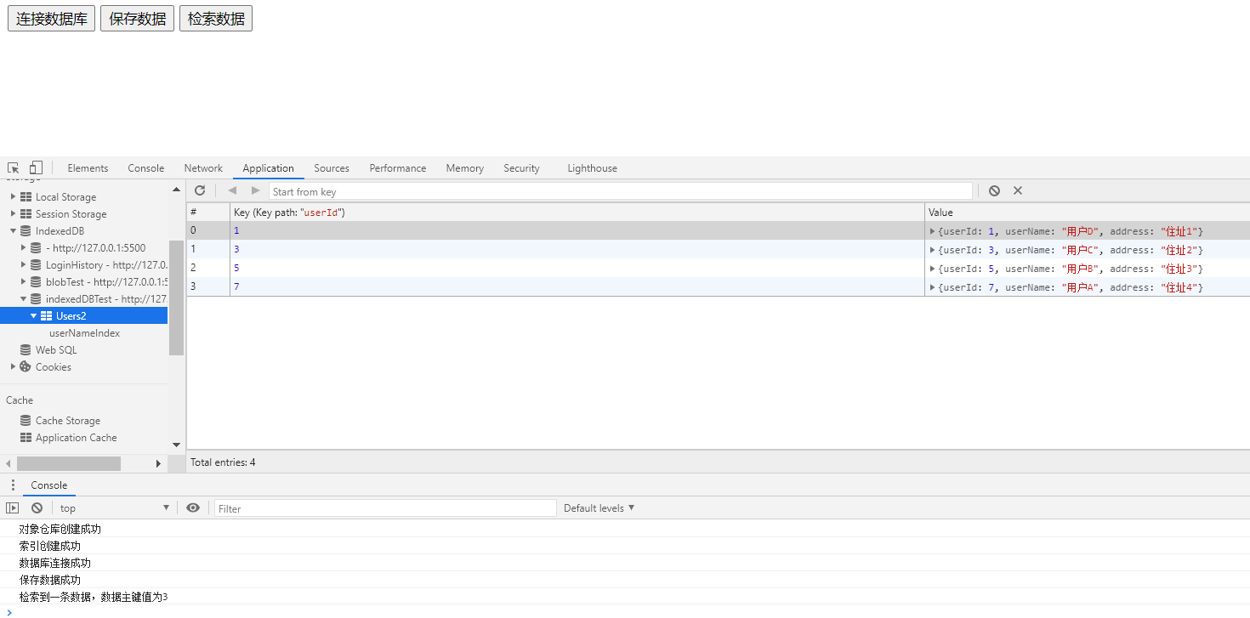Focus the Start from key field

(621, 191)
